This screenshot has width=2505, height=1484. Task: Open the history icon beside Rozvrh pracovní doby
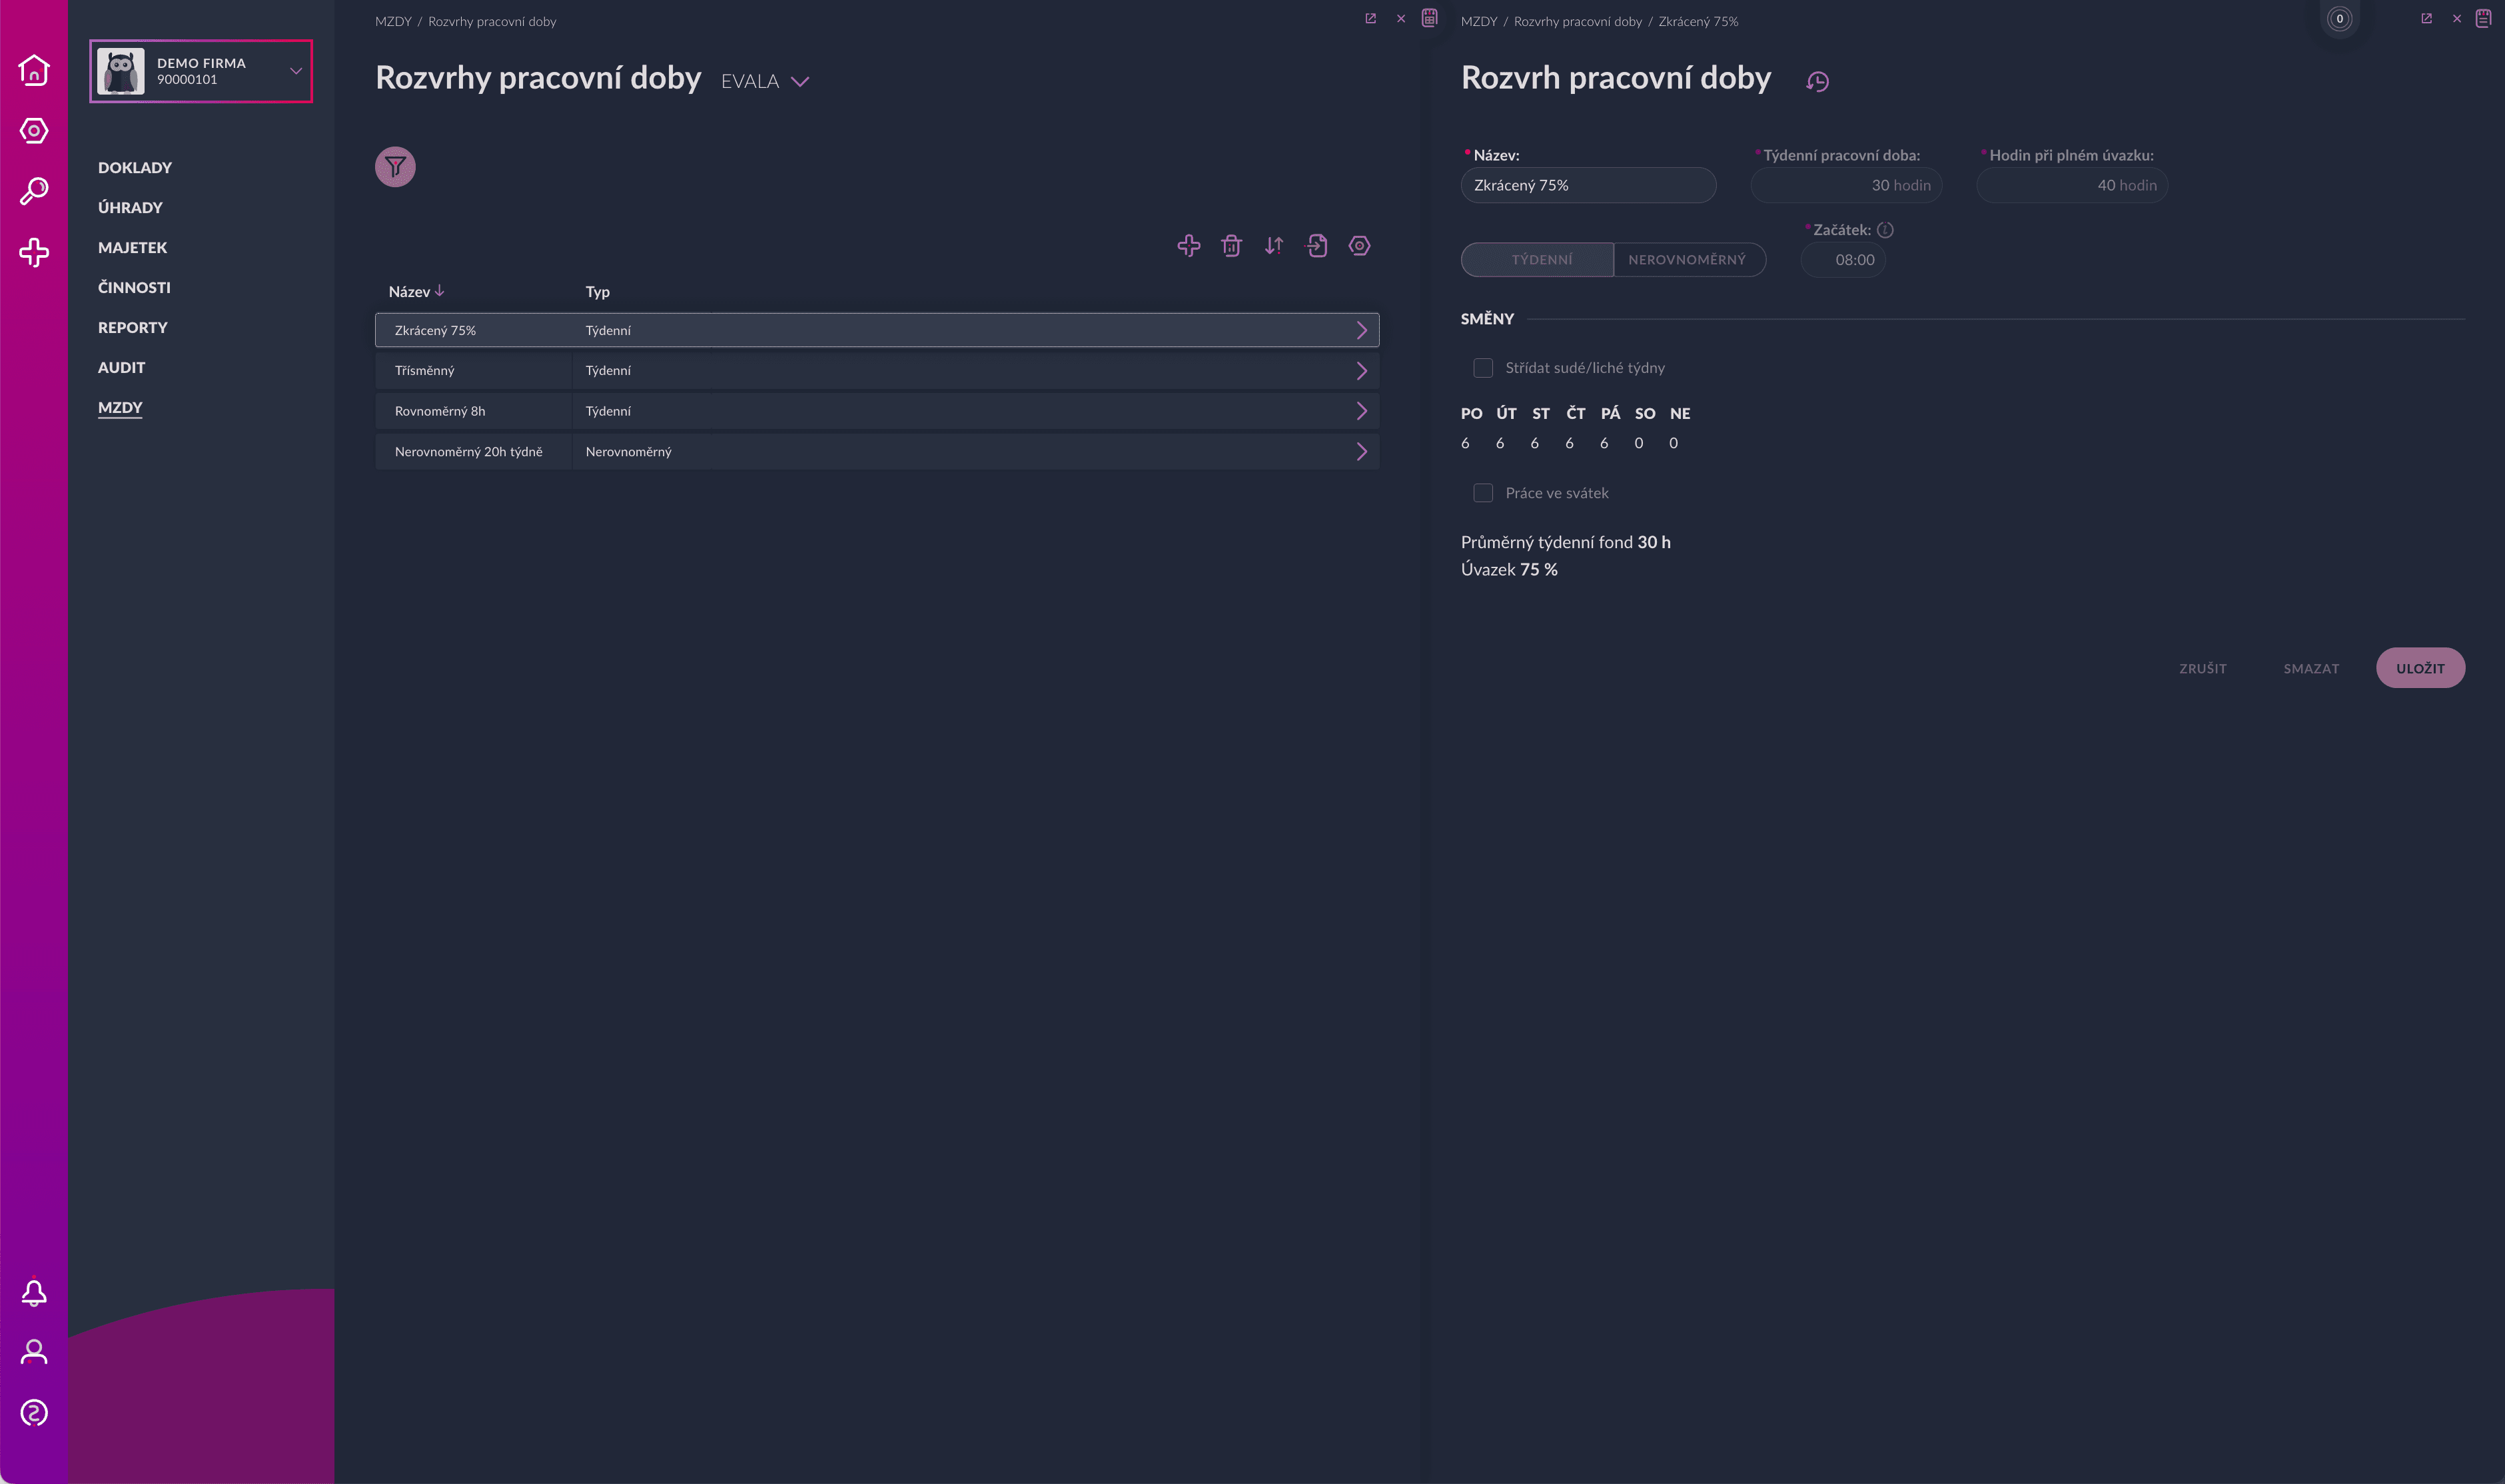(1817, 82)
